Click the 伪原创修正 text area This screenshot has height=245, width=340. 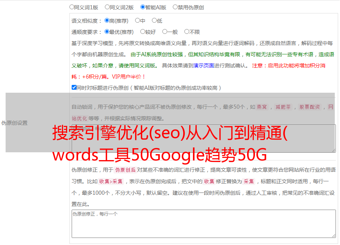tap(204, 224)
